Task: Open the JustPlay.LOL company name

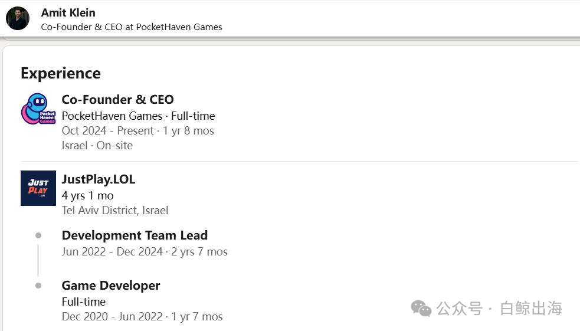Action: [99, 179]
